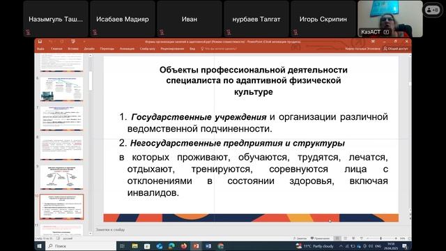Click the thumbnail panel scroll-up arrow
This screenshot has height=251, width=446.
pos(91,56)
